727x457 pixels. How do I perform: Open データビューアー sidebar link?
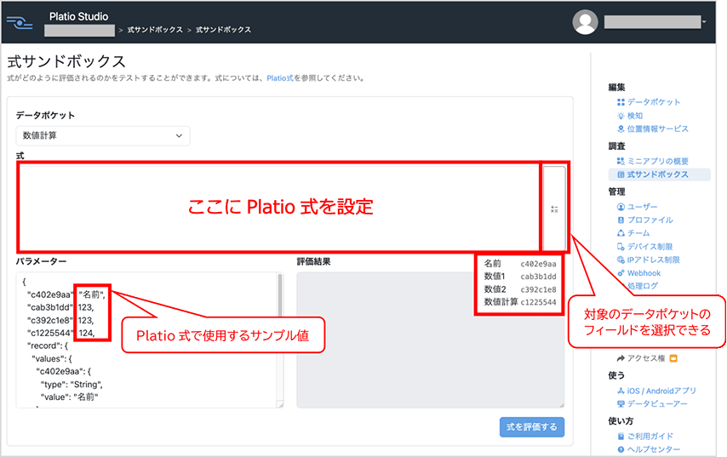click(x=652, y=404)
